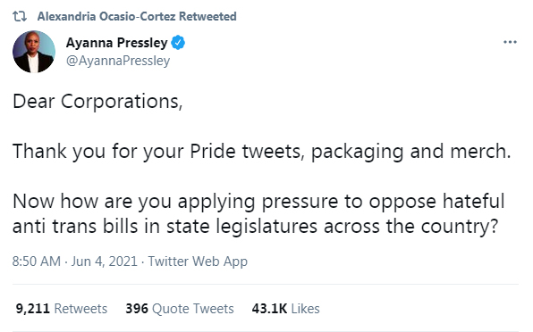Image resolution: width=533 pixels, height=332 pixels.
Task: Click the word "Pride" in the tweet
Action: tap(213, 151)
